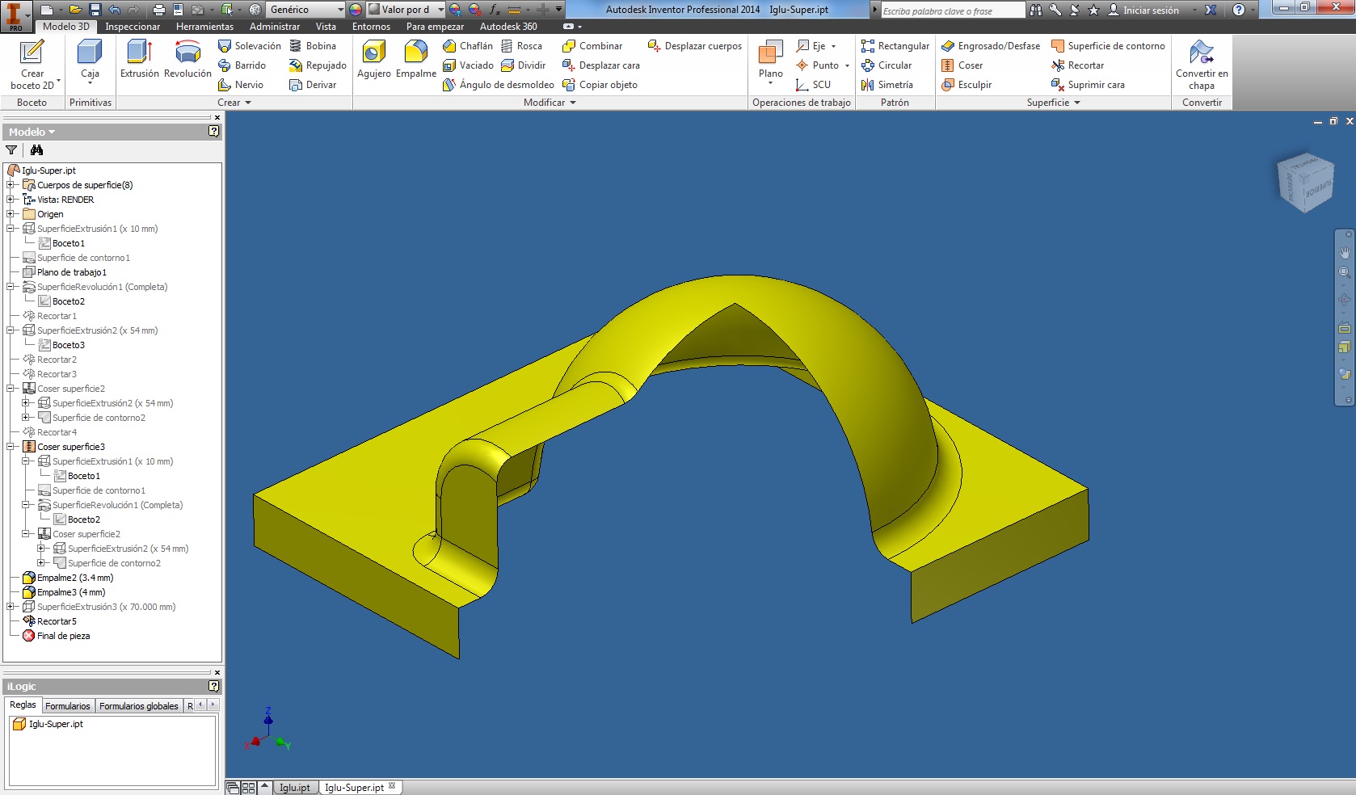The image size is (1356, 795).
Task: Expand the Origen folder node
Action: click(11, 214)
